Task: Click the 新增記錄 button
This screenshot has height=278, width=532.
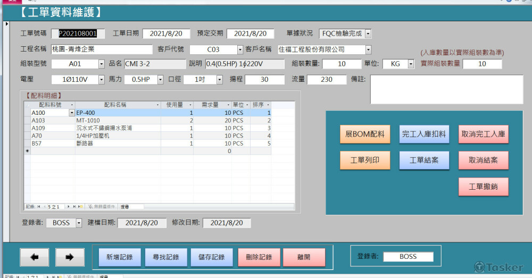Action: coord(120,257)
